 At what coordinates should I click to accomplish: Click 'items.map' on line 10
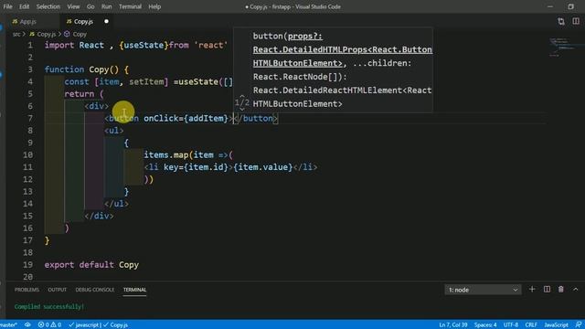(166, 154)
